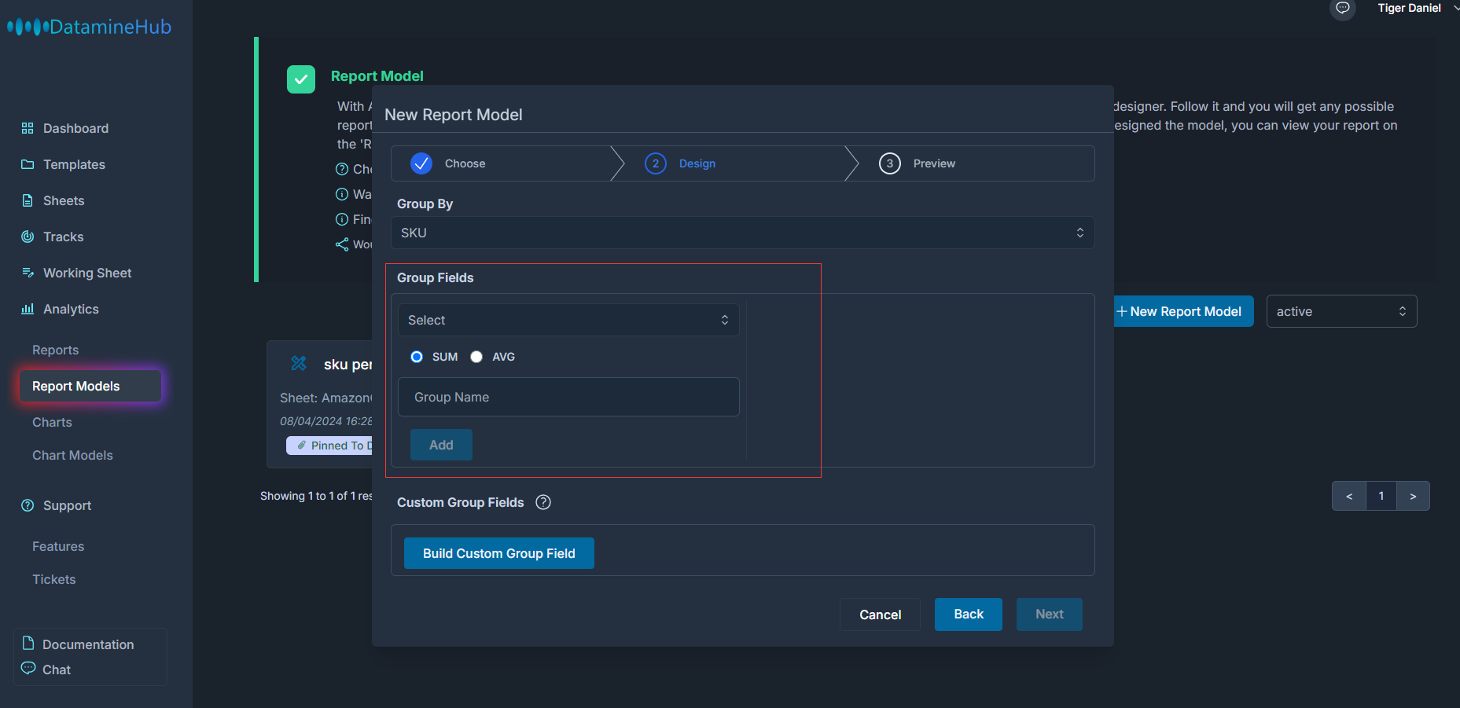This screenshot has width=1460, height=708.
Task: Click the Add group field button
Action: 441,445
